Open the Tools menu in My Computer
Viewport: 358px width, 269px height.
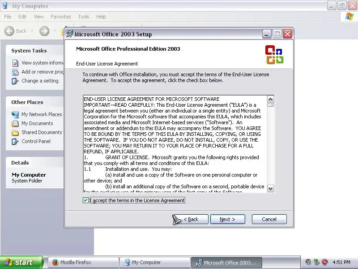pyautogui.click(x=84, y=17)
